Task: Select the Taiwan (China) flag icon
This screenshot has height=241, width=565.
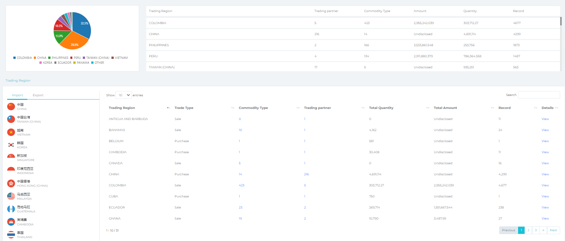Action: pos(11,119)
